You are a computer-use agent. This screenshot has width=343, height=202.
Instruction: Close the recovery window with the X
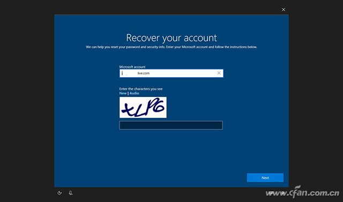point(284,10)
